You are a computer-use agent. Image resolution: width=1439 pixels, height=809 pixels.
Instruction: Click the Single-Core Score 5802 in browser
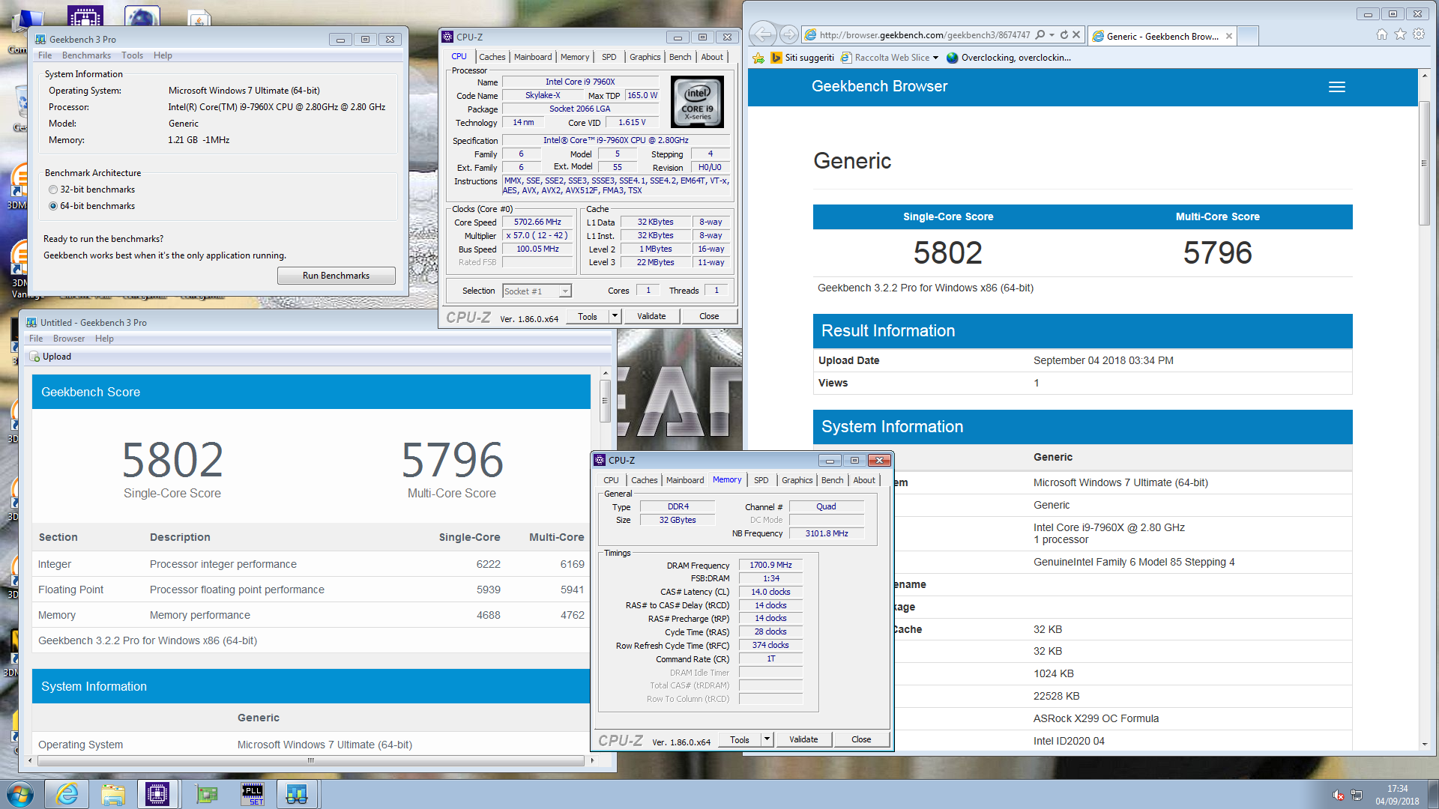tap(947, 252)
